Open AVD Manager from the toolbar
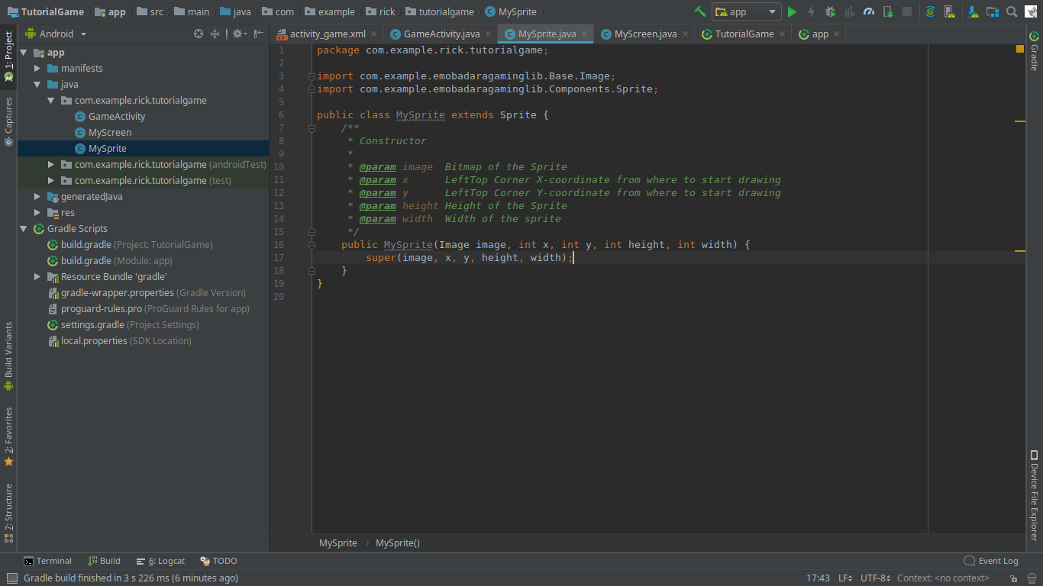The height and width of the screenshot is (586, 1043). (949, 11)
